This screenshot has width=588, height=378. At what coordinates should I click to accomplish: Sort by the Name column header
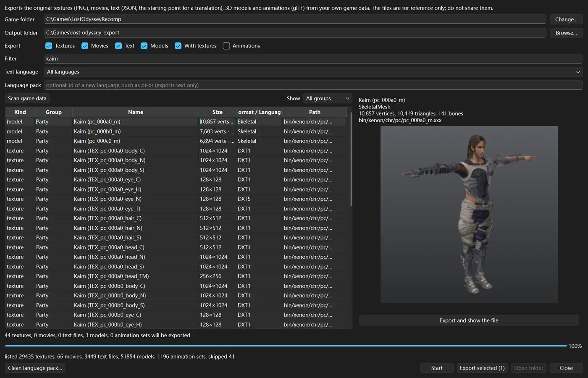(135, 112)
